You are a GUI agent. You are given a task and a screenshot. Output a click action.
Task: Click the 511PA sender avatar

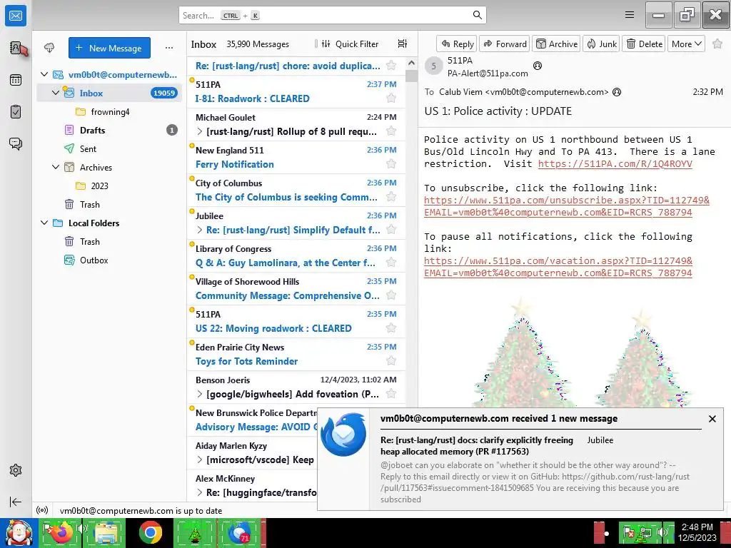[x=433, y=66]
